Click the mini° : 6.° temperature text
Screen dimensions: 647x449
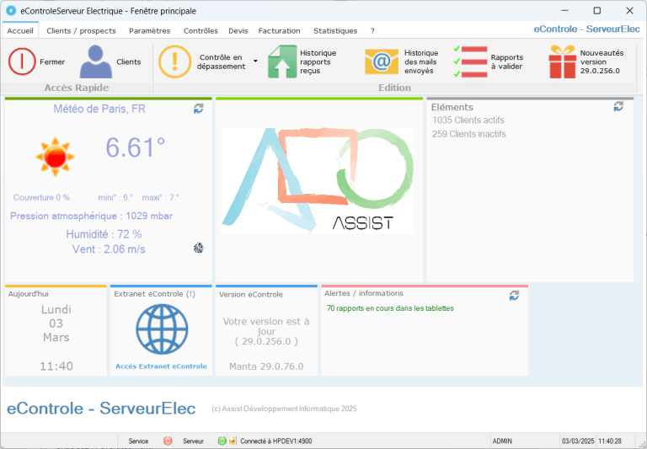[x=115, y=197]
